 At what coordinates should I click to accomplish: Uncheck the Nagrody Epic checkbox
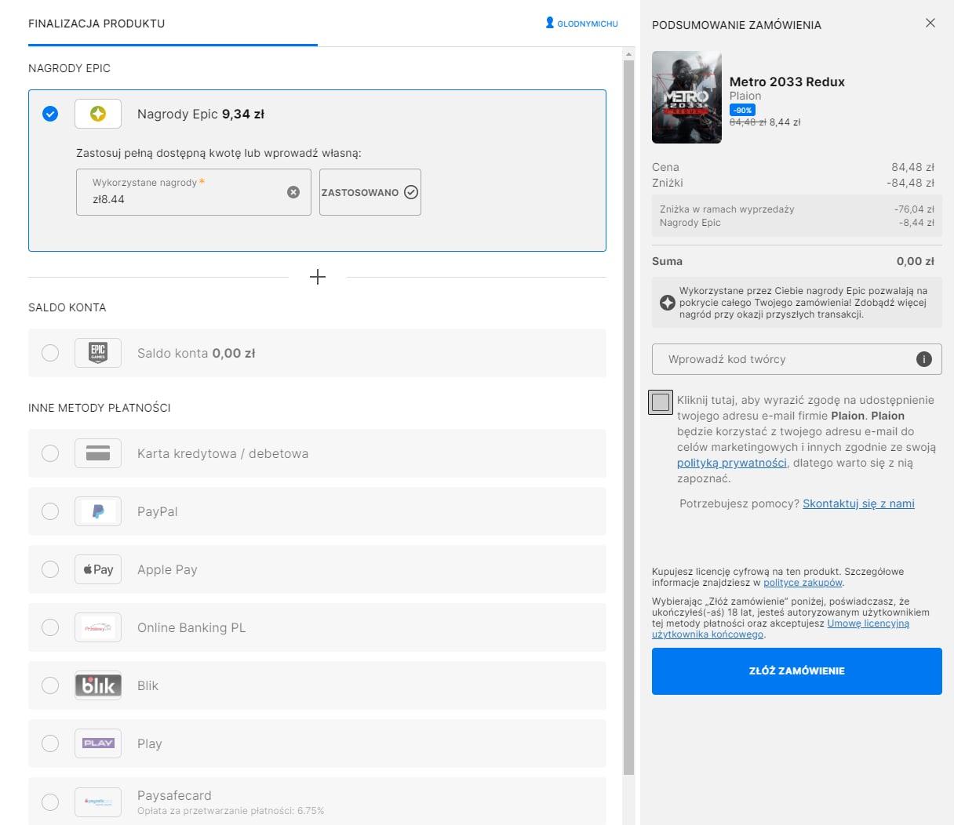tap(50, 114)
